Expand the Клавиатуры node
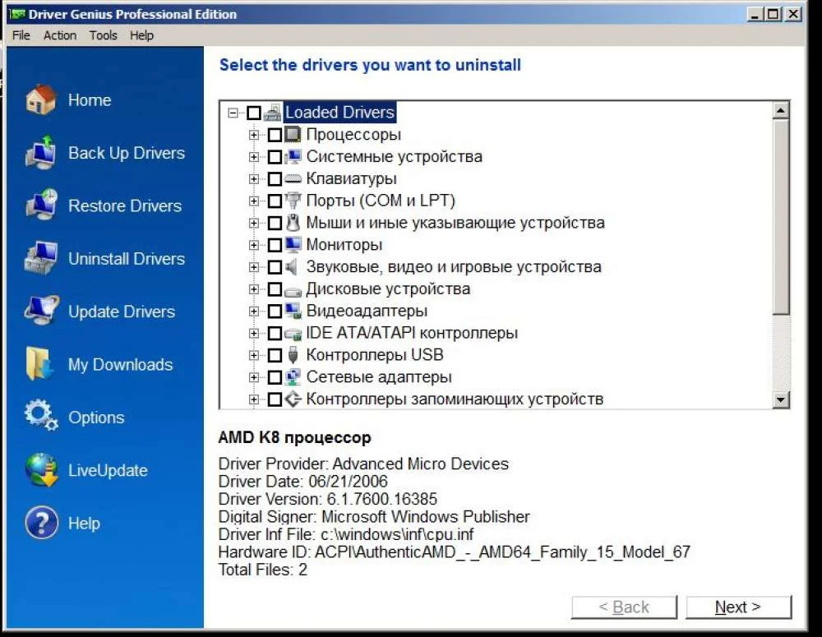 pos(254,179)
